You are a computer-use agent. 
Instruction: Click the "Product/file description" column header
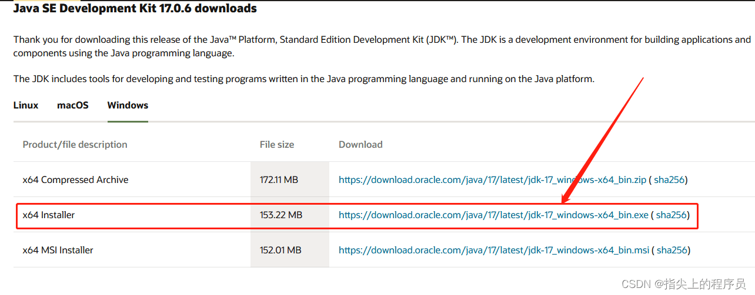(75, 145)
